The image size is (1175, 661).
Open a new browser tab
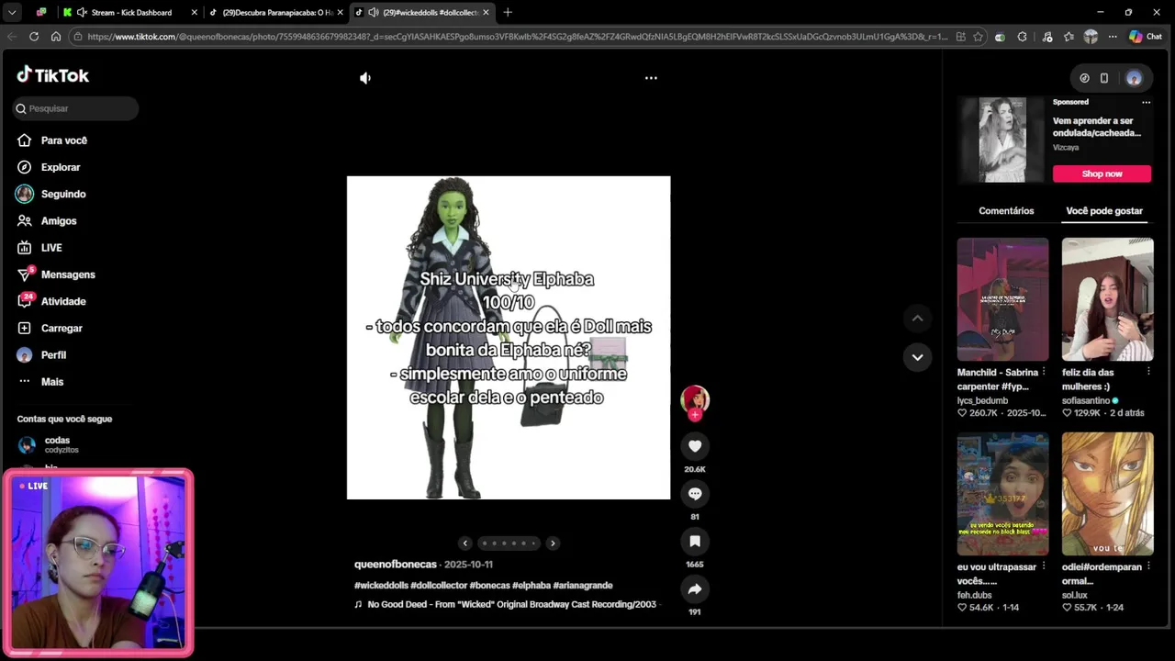[508, 13]
